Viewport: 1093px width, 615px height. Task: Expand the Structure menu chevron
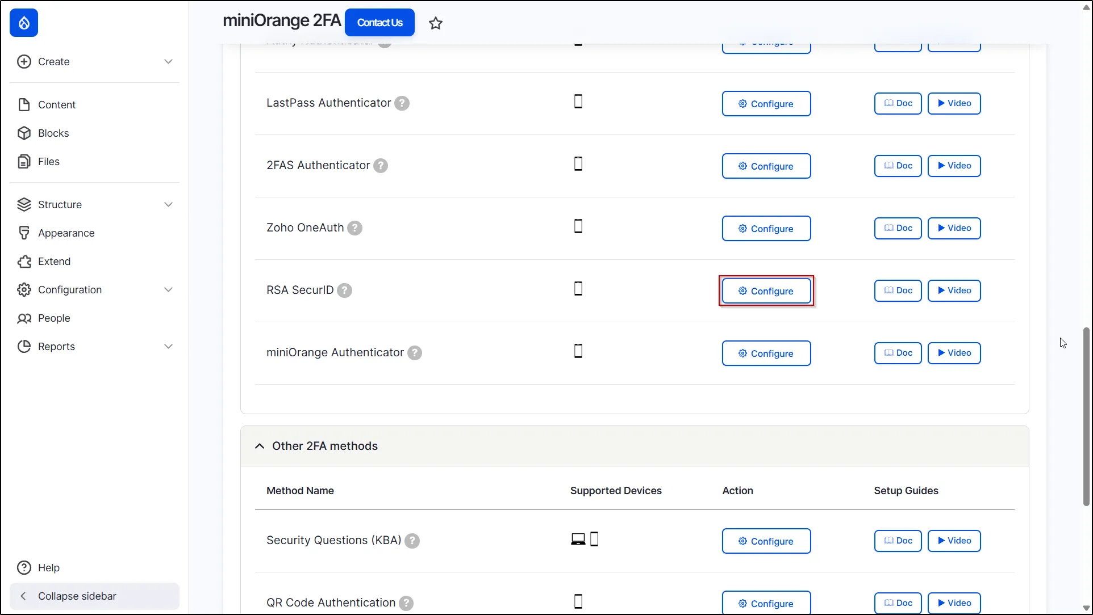[x=168, y=204]
